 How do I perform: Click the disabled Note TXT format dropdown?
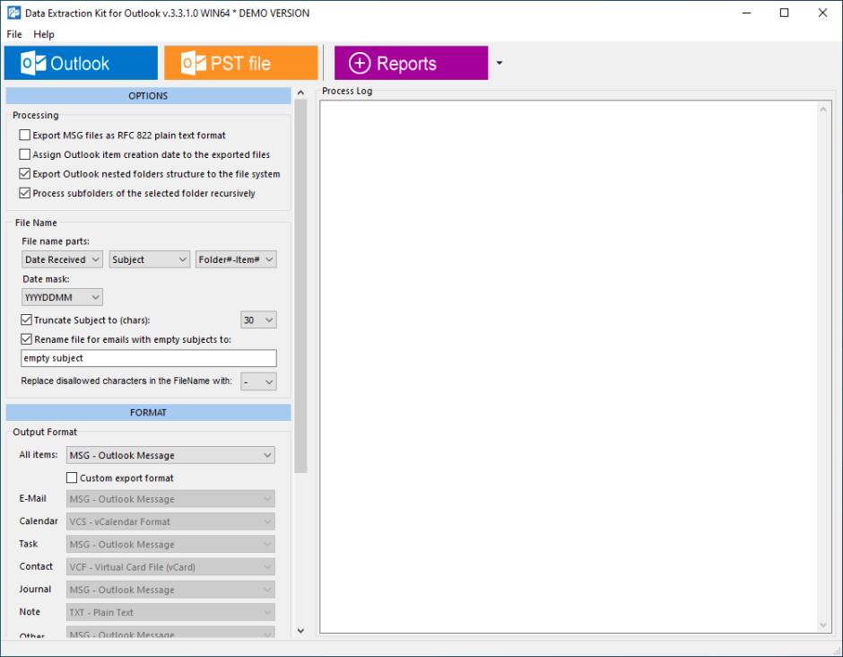tap(170, 612)
